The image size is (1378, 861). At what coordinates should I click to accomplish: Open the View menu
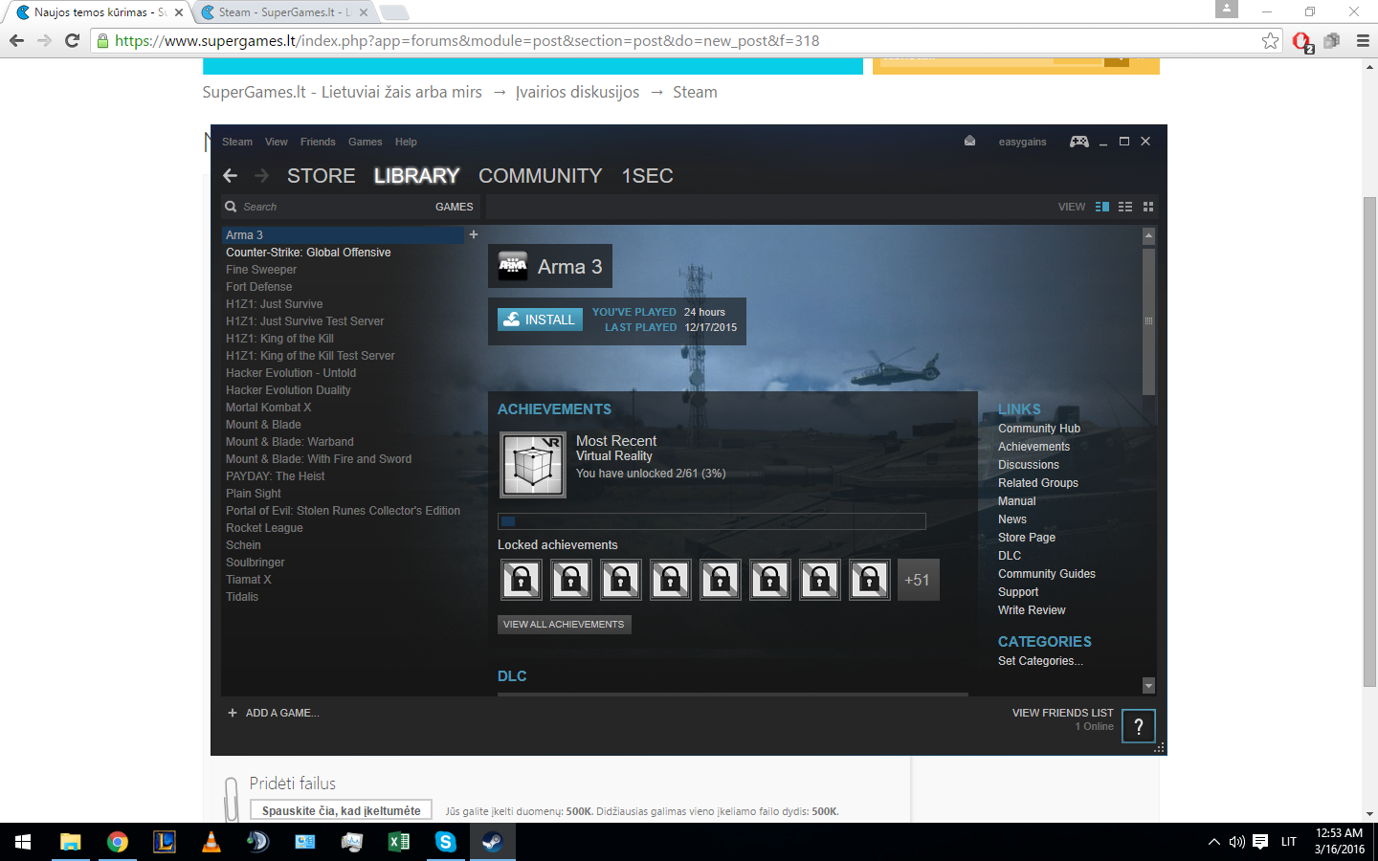point(277,142)
